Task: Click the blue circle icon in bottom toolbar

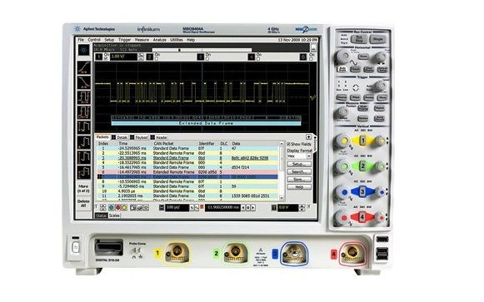Action: tap(112, 208)
